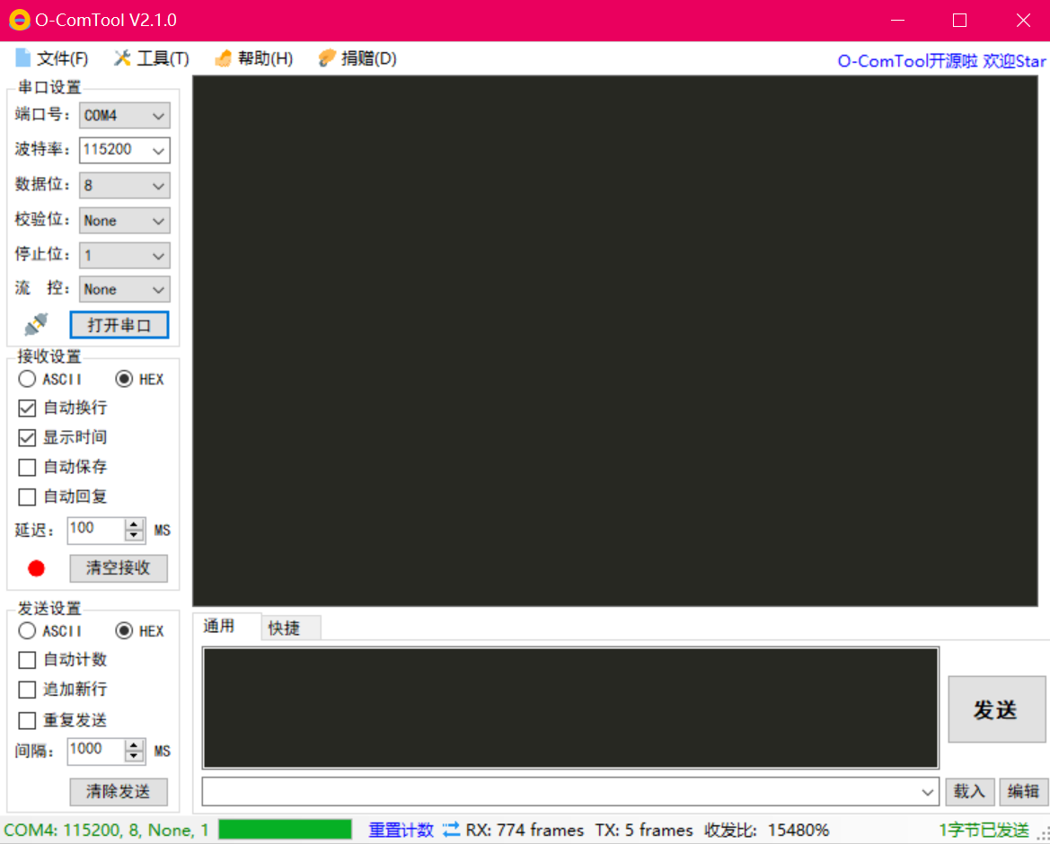Click the 载入 load button
The image size is (1050, 844).
click(969, 792)
